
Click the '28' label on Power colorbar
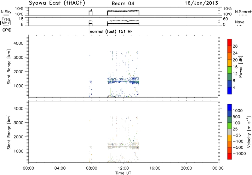(235, 46)
